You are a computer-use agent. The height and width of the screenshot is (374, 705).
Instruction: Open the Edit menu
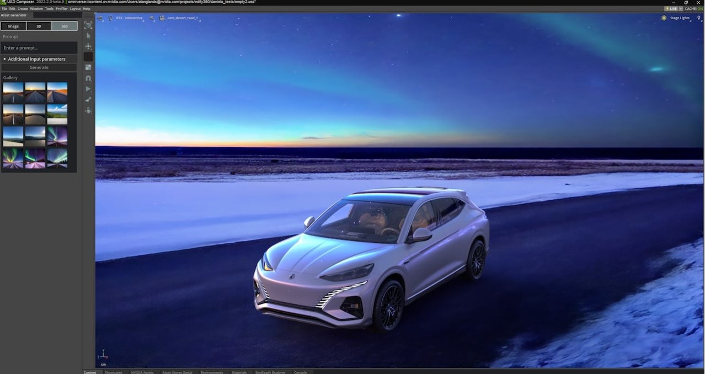pyautogui.click(x=12, y=9)
